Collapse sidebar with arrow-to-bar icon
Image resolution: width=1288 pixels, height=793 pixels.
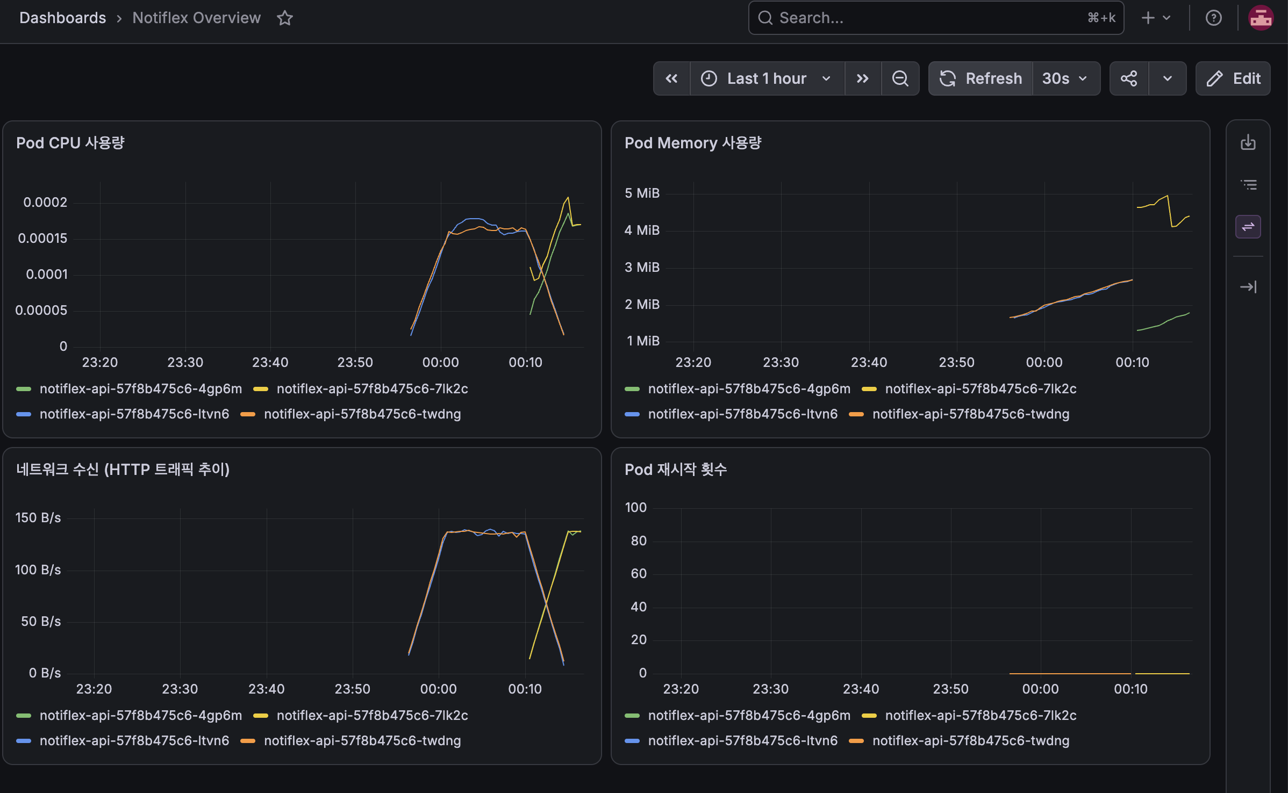coord(1248,287)
